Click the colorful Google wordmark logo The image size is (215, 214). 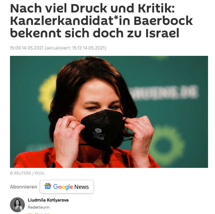point(63,187)
